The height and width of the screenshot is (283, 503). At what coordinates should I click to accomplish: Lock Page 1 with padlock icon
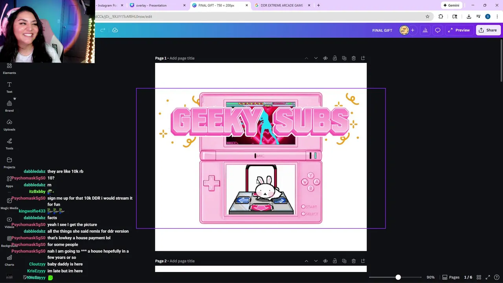pos(335,58)
